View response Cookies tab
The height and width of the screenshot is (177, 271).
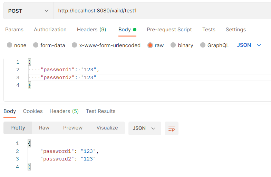tap(33, 111)
